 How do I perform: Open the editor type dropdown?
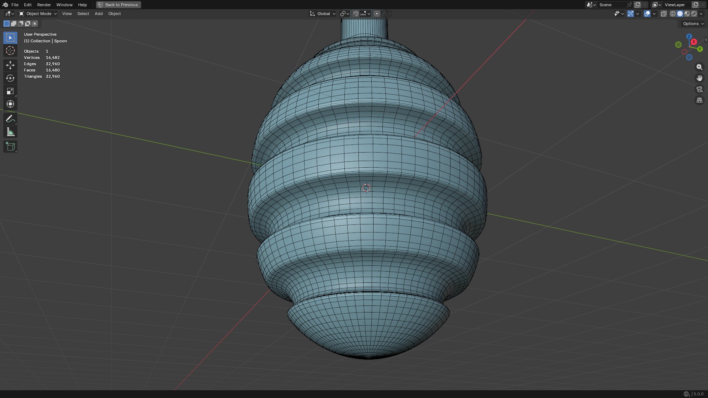point(9,14)
